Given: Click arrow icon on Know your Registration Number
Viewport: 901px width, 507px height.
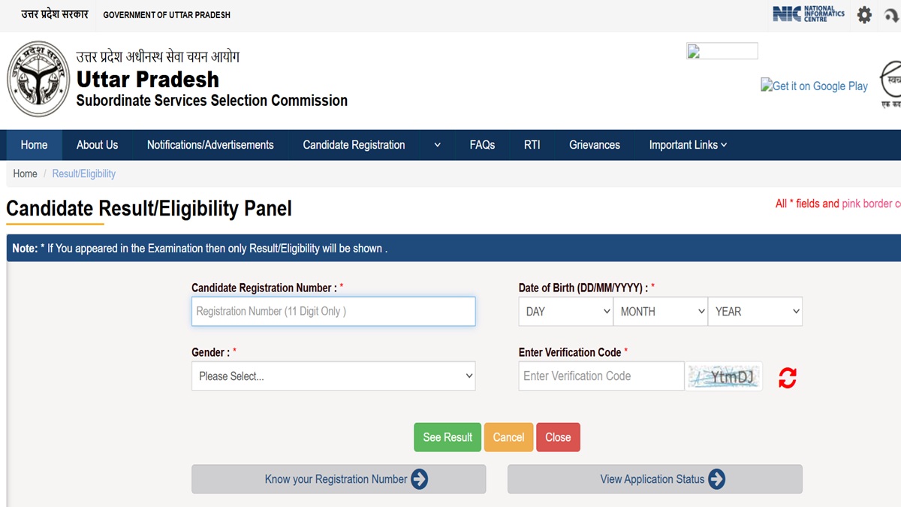Looking at the screenshot, I should tap(421, 479).
